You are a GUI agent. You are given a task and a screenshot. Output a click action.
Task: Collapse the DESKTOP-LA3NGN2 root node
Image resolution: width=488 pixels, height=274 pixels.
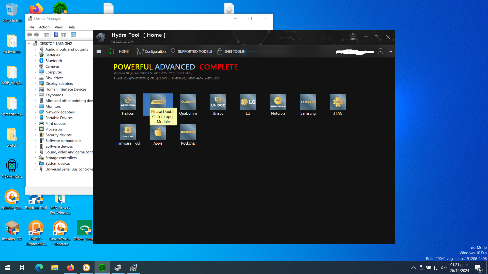point(29,44)
